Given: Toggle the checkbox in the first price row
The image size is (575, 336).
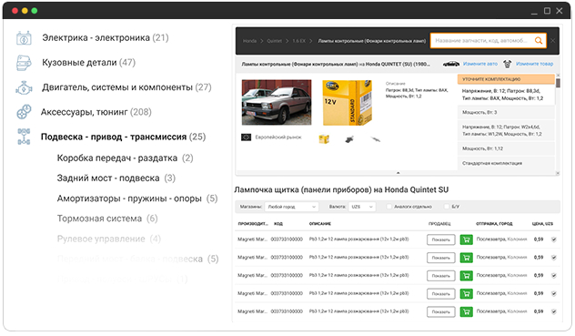Looking at the screenshot, I should (x=554, y=239).
